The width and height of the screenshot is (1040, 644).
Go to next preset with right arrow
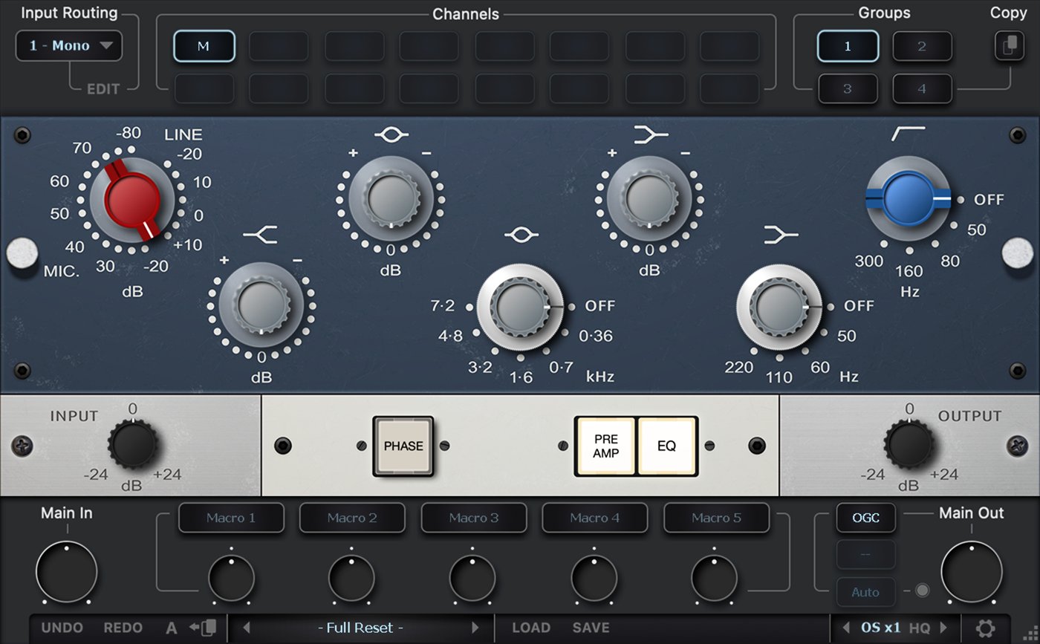coord(475,628)
